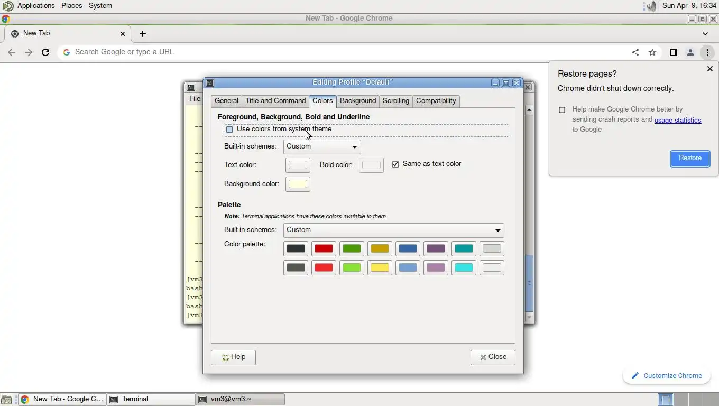Click the Background color swatch
Viewport: 719px width, 406px height.
(298, 184)
